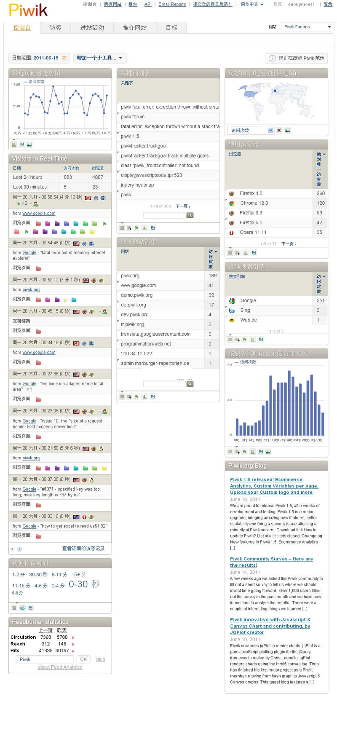Click the world map full-screen icon
The height and width of the screenshot is (747, 337).
pos(279,131)
